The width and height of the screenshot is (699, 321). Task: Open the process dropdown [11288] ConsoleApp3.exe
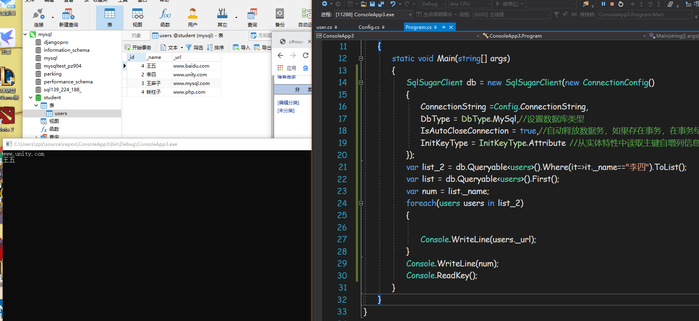(x=374, y=15)
